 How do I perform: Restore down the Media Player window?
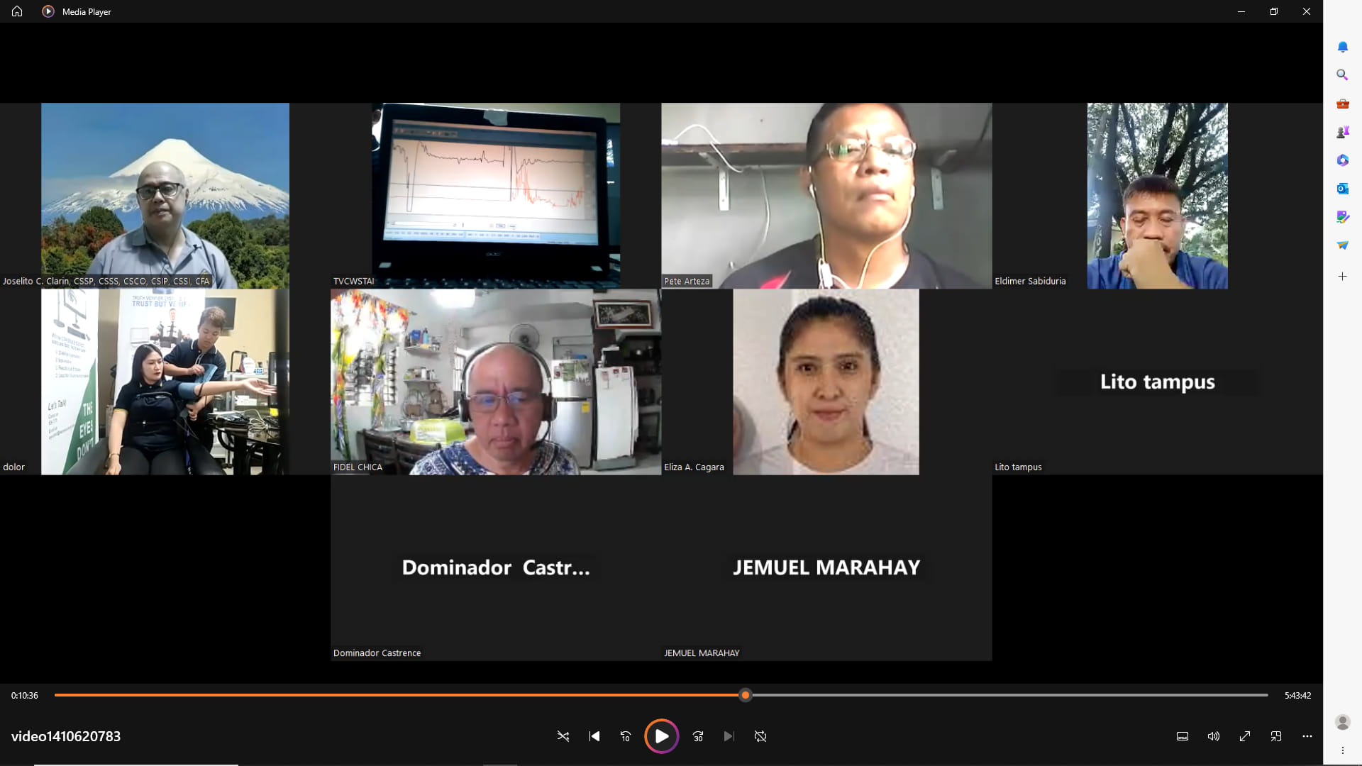click(x=1274, y=11)
